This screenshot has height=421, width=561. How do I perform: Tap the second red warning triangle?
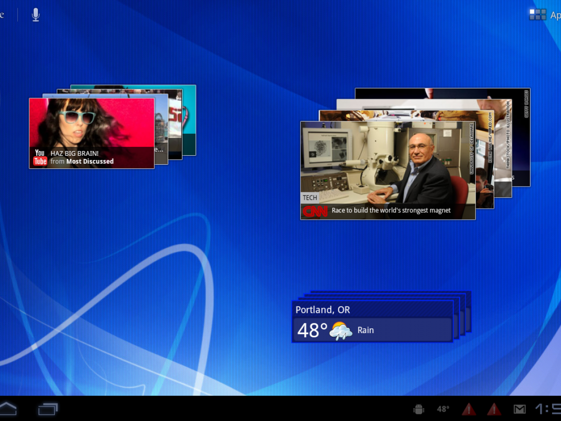(x=494, y=409)
